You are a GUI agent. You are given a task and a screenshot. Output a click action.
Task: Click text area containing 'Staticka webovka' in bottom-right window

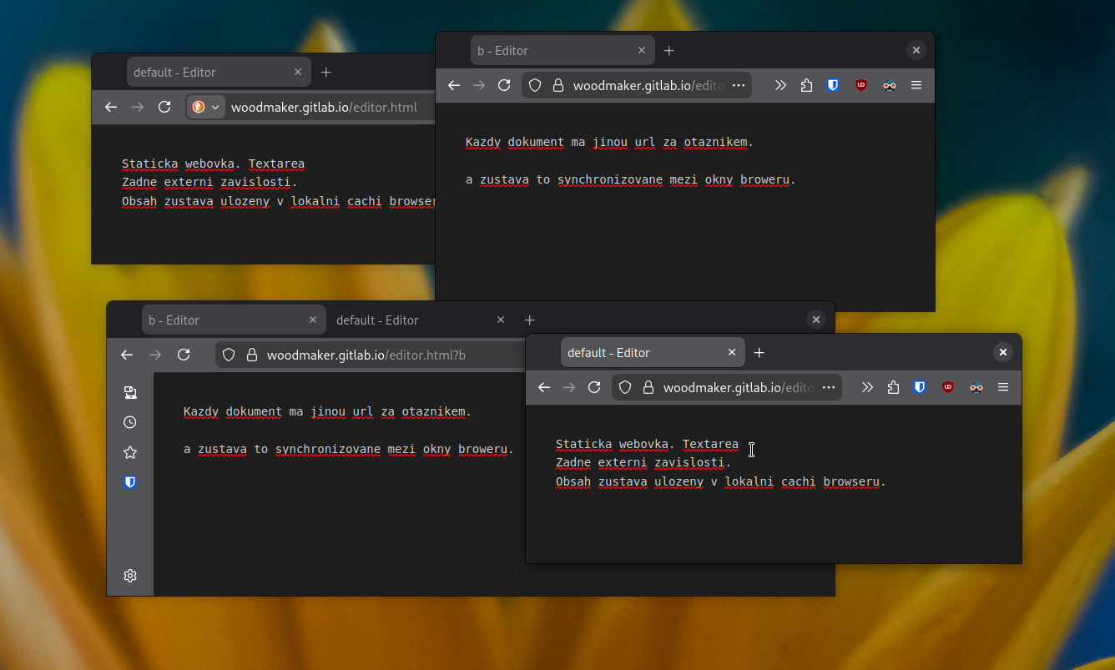coord(751,501)
